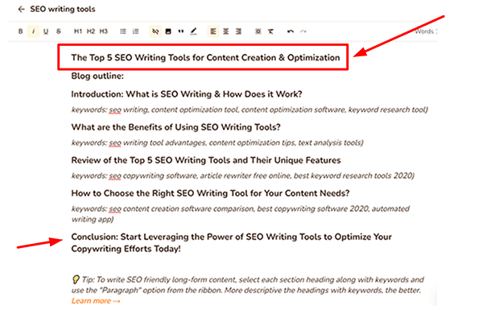Click the 'Conclusion: Start Leveraging' heading

coord(231,243)
